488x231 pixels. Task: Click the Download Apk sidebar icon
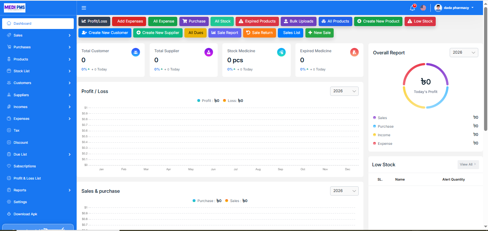9,214
